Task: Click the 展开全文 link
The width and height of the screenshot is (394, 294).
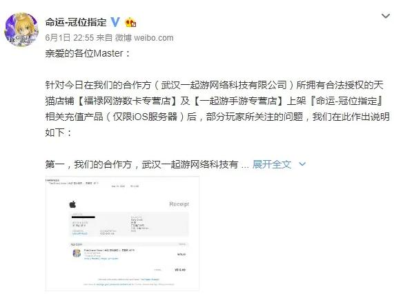Action: click(x=272, y=164)
